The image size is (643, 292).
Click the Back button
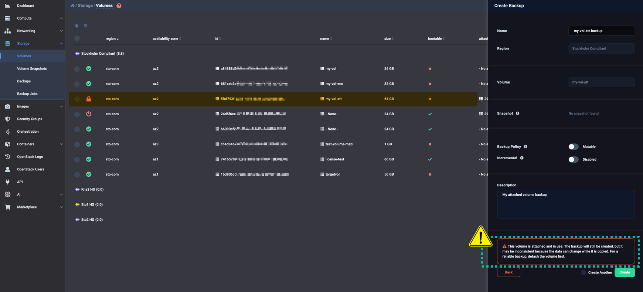508,272
